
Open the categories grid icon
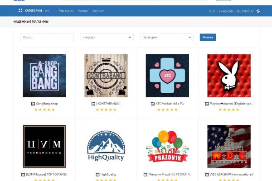point(20,10)
